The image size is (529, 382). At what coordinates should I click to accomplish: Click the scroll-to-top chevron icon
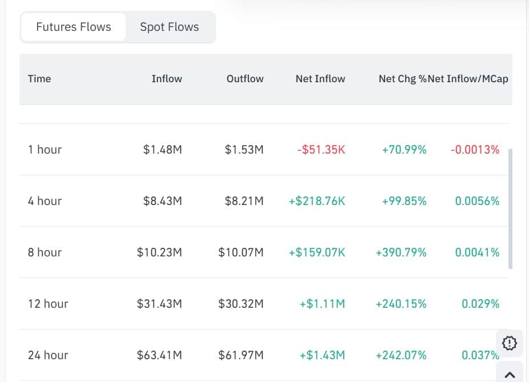(x=508, y=374)
